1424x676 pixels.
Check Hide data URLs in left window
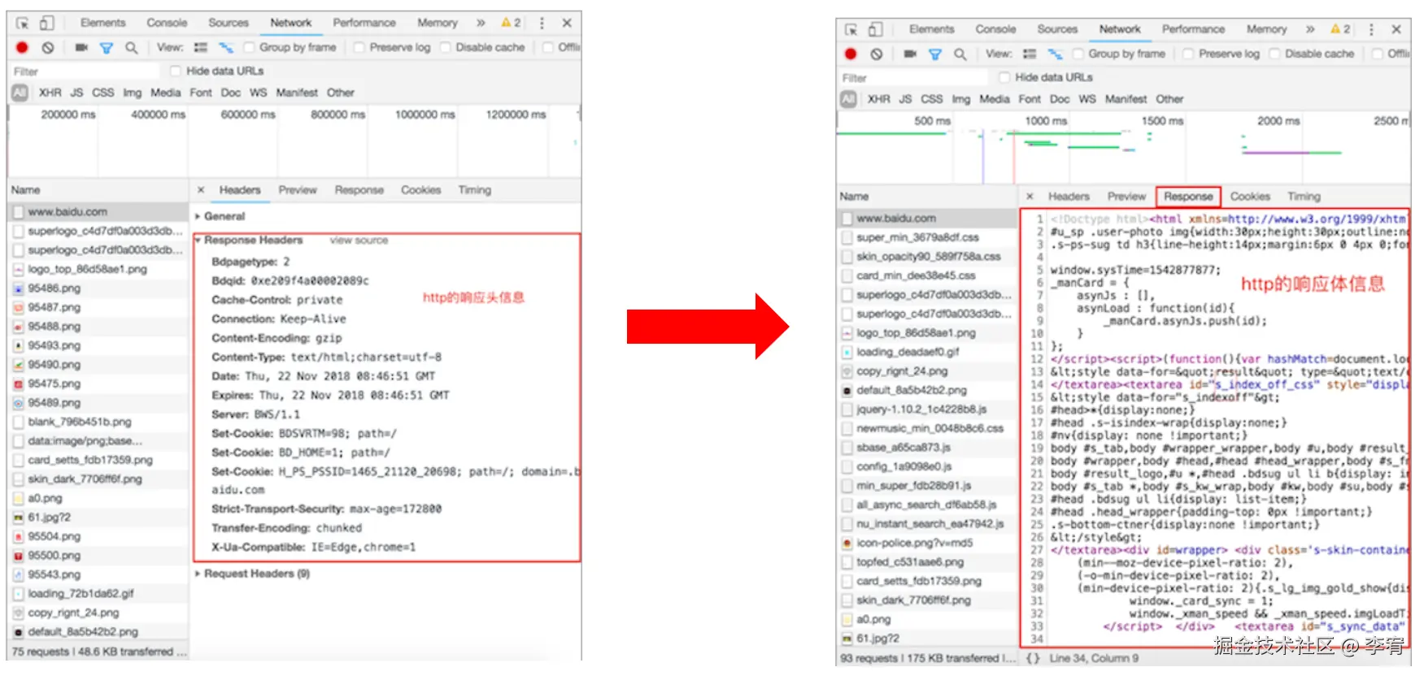click(176, 71)
